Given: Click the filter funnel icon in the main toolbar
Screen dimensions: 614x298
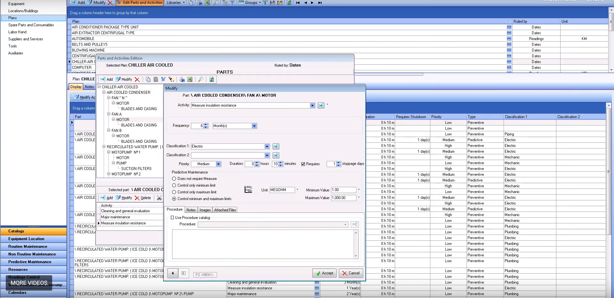Looking at the screenshot, I should click(x=232, y=3).
